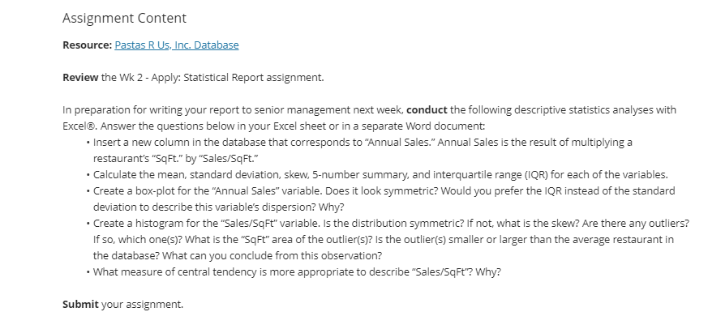Click the restaurant's "SqFt." by "Sales/SqFt." line
The height and width of the screenshot is (329, 708).
[x=176, y=158]
